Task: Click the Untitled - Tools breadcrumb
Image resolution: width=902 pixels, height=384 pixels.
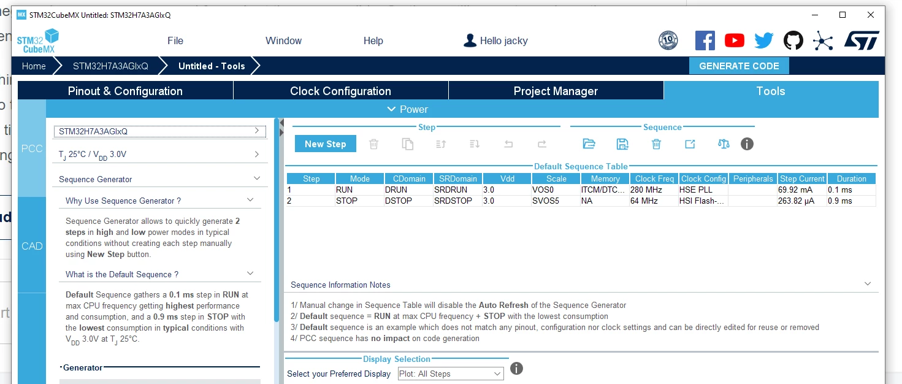Action: (x=212, y=66)
